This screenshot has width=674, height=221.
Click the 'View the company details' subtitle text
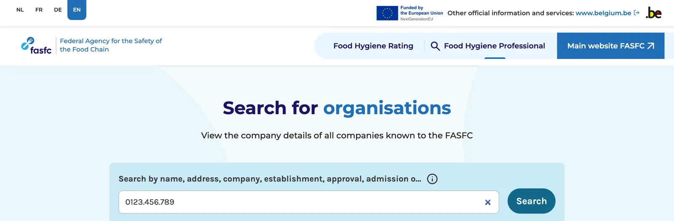[x=337, y=136]
